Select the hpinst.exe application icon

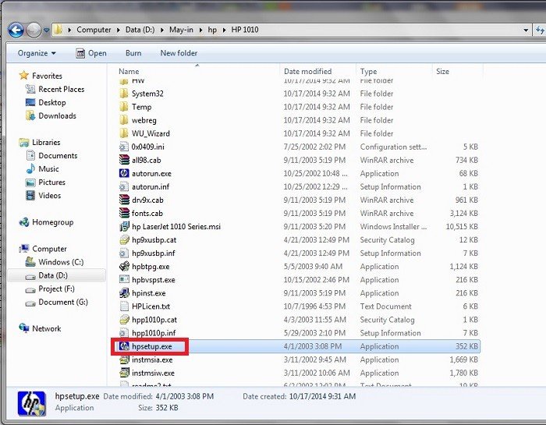point(124,293)
